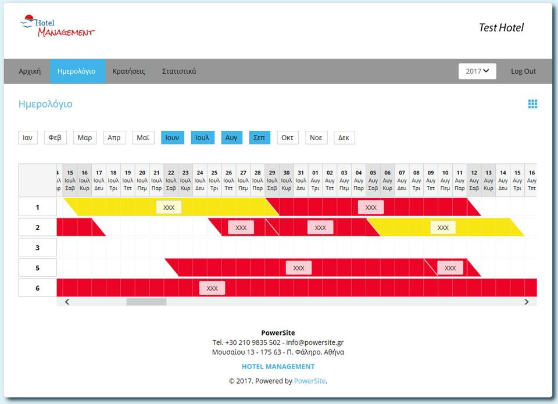The image size is (558, 404).
Task: Click the scrollbar left arrow
Action: pyautogui.click(x=67, y=302)
